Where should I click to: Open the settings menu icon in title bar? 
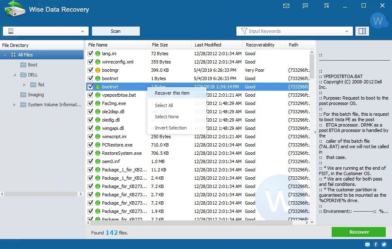(327, 5)
